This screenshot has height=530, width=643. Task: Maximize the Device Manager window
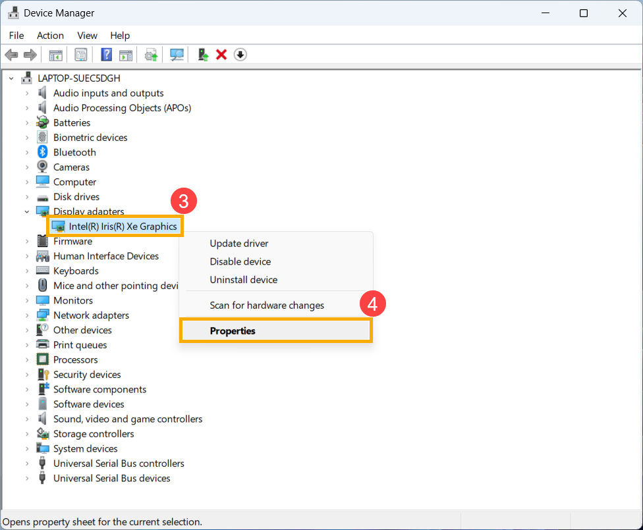(584, 13)
